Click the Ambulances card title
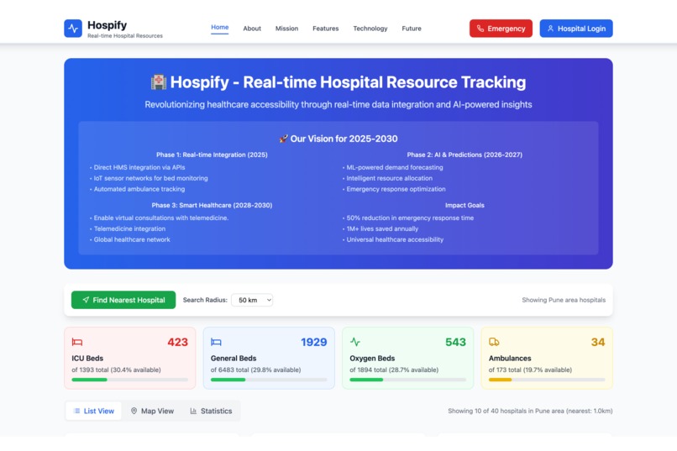This screenshot has width=677, height=451. click(510, 359)
